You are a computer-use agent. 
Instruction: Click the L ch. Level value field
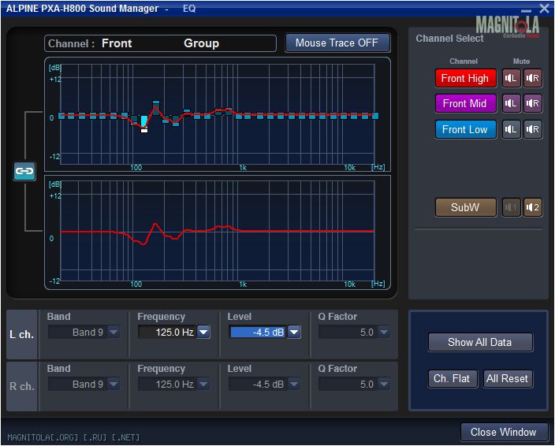tap(258, 333)
